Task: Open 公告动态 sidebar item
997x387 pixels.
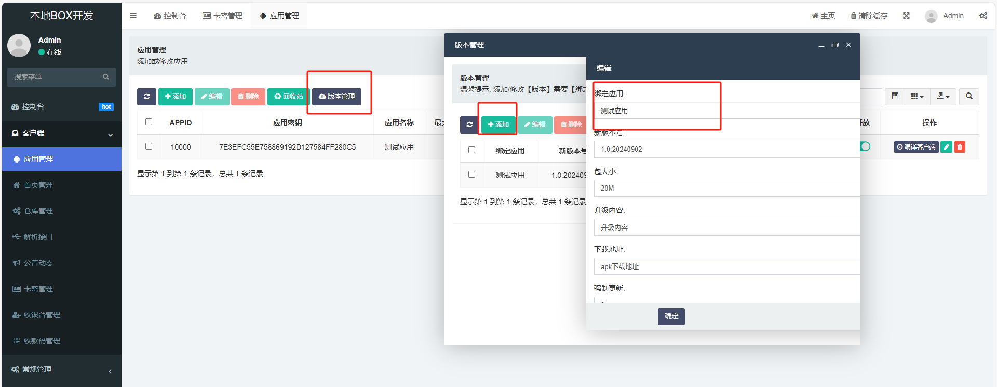Action: (62, 263)
